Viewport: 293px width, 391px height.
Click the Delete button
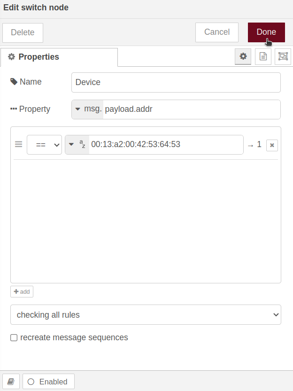[x=23, y=33]
